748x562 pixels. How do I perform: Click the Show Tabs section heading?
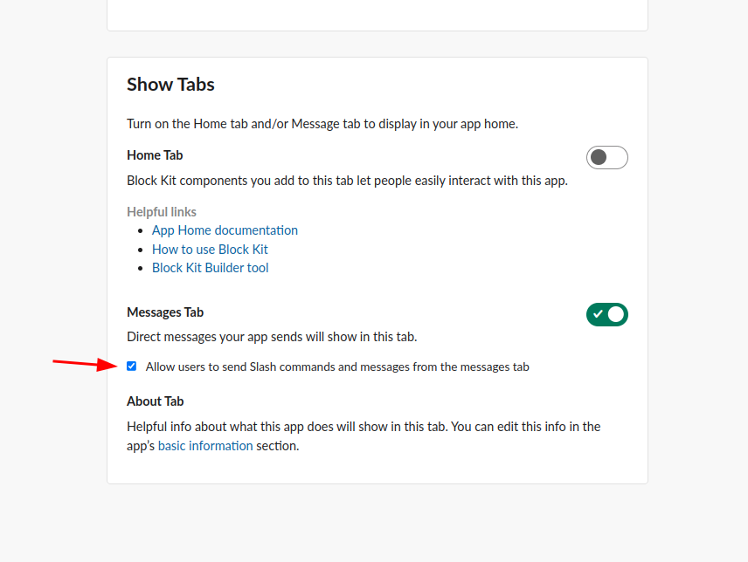(170, 85)
